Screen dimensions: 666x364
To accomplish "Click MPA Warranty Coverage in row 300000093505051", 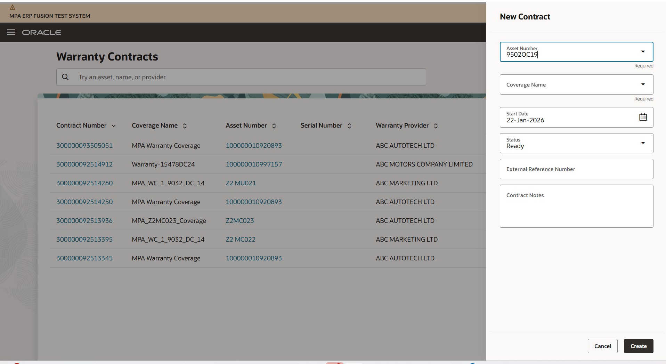I will [x=166, y=146].
